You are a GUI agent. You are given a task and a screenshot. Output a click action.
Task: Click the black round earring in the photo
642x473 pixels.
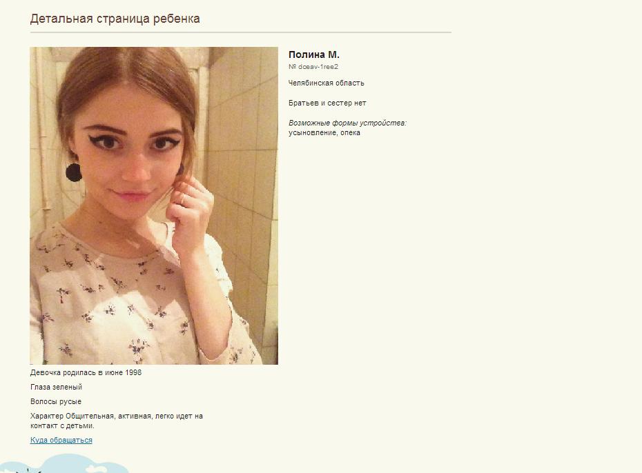pyautogui.click(x=74, y=172)
